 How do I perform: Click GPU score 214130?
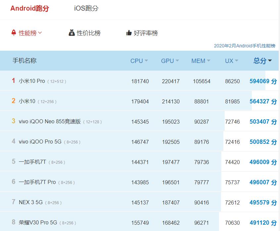tap(171, 101)
